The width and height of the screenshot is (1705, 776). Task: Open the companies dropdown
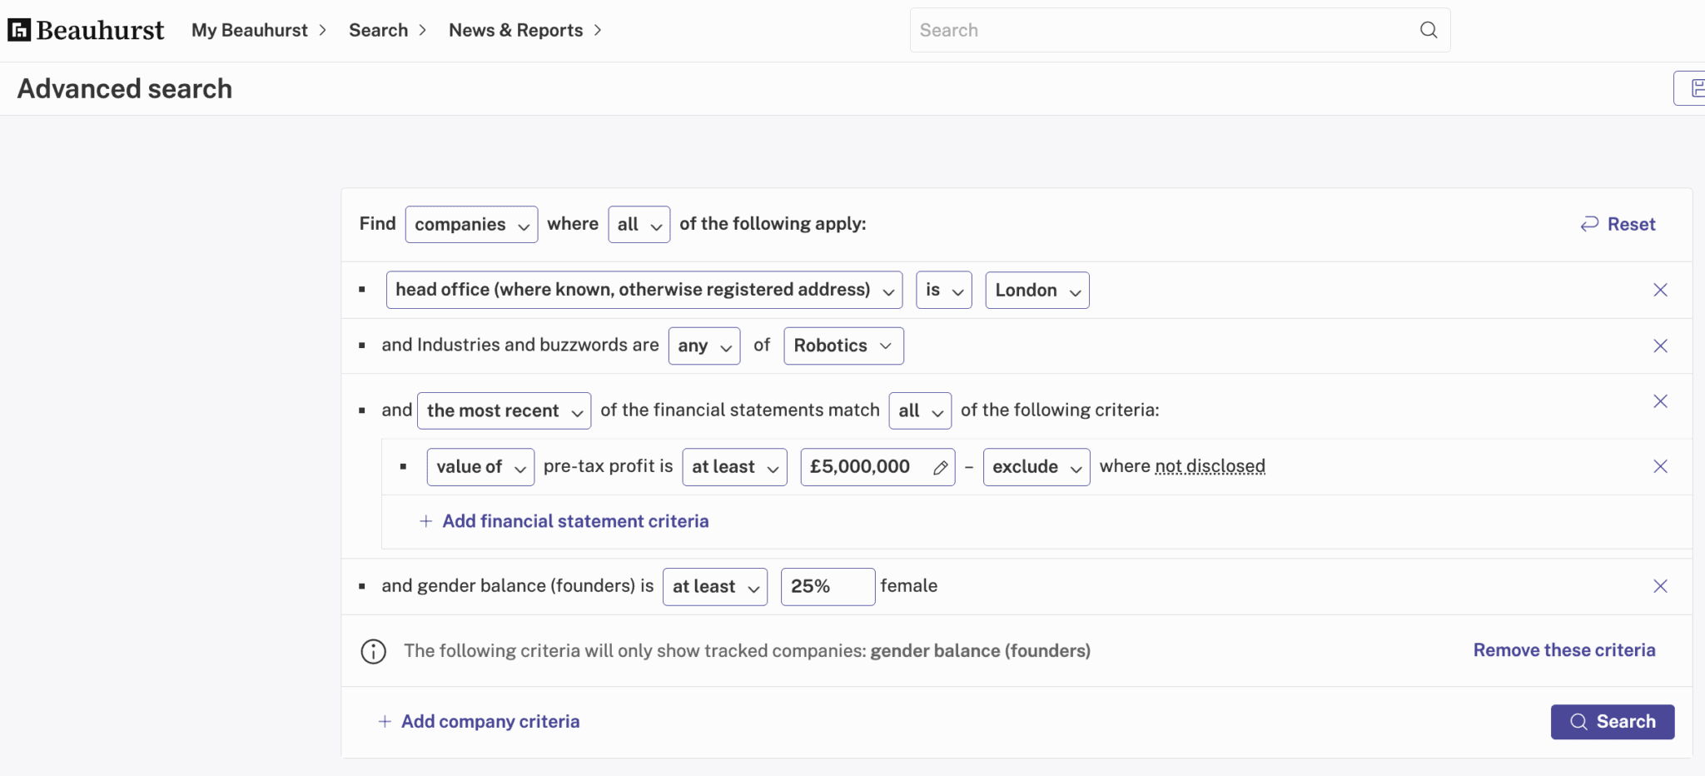pyautogui.click(x=471, y=224)
